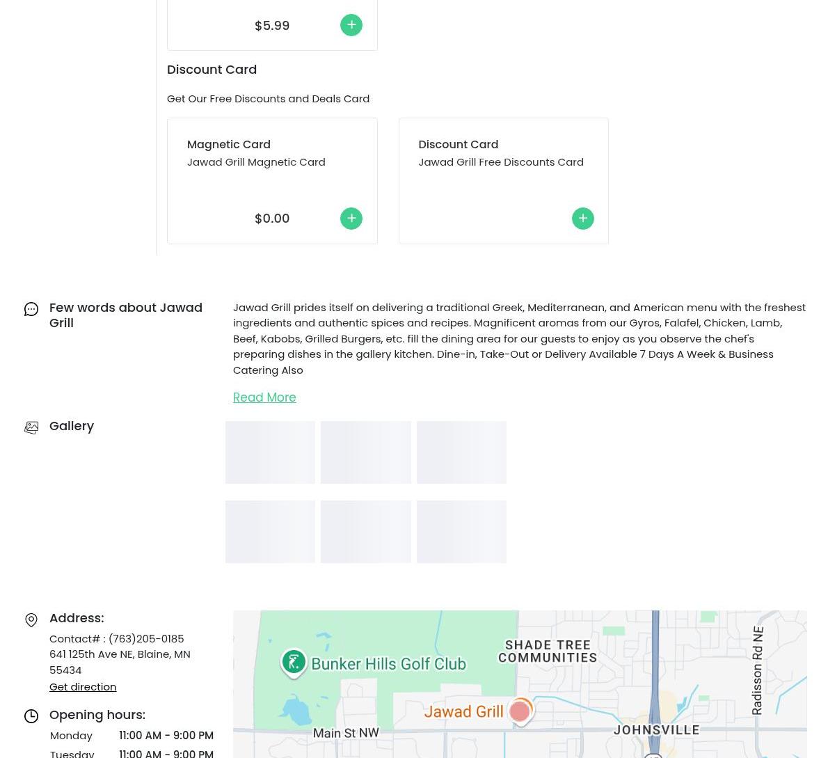828x758 pixels.
Task: Open middle gallery thumbnail in bottom row
Action: [365, 532]
